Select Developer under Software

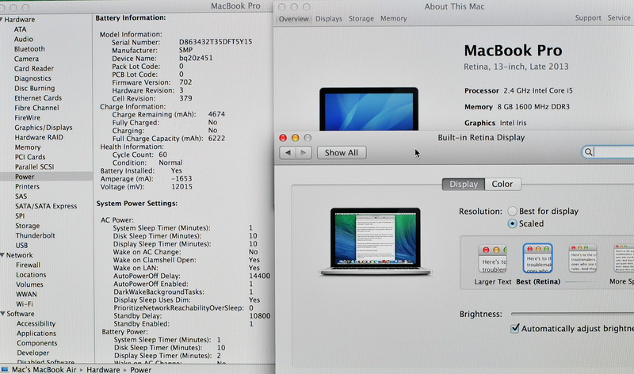[32, 353]
